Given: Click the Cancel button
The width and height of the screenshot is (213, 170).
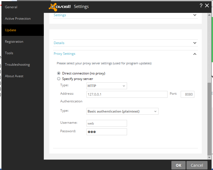Looking at the screenshot, I should 197,165.
